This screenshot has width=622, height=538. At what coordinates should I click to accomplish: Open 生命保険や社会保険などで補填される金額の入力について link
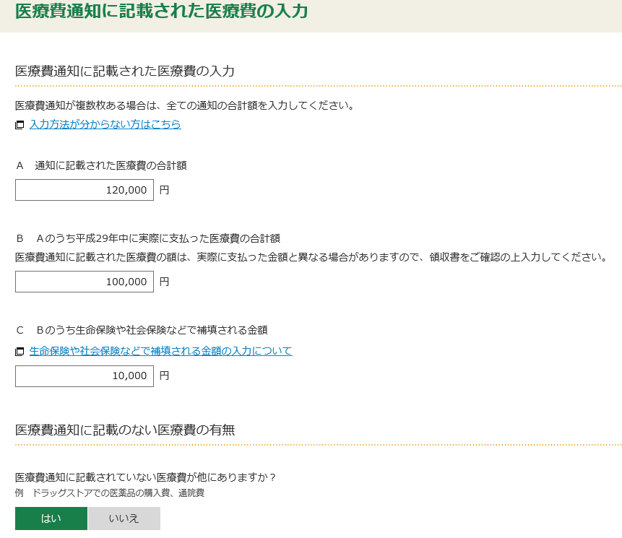[160, 351]
